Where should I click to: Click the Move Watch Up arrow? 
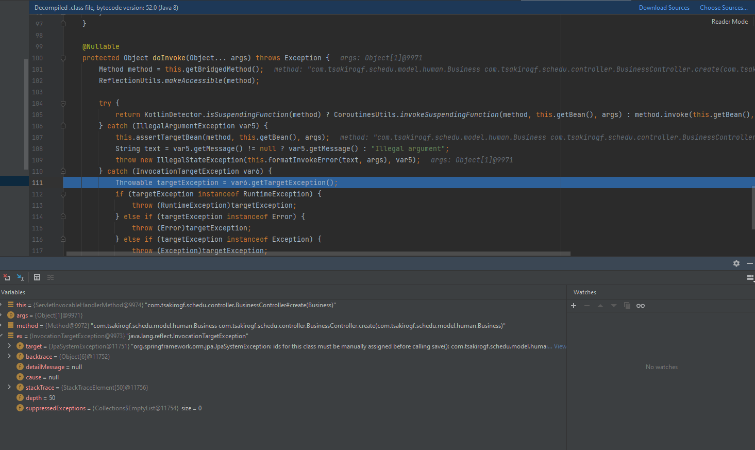click(x=600, y=306)
